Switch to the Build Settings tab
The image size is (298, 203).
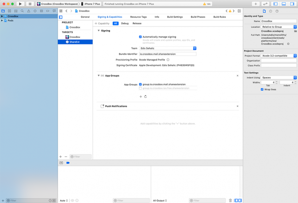[x=175, y=17]
